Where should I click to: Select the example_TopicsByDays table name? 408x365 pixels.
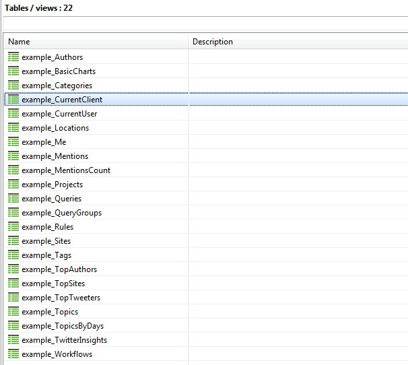pyautogui.click(x=63, y=326)
